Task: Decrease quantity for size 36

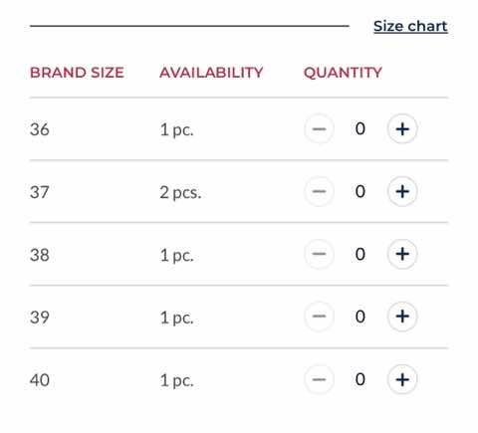Action: tap(319, 128)
